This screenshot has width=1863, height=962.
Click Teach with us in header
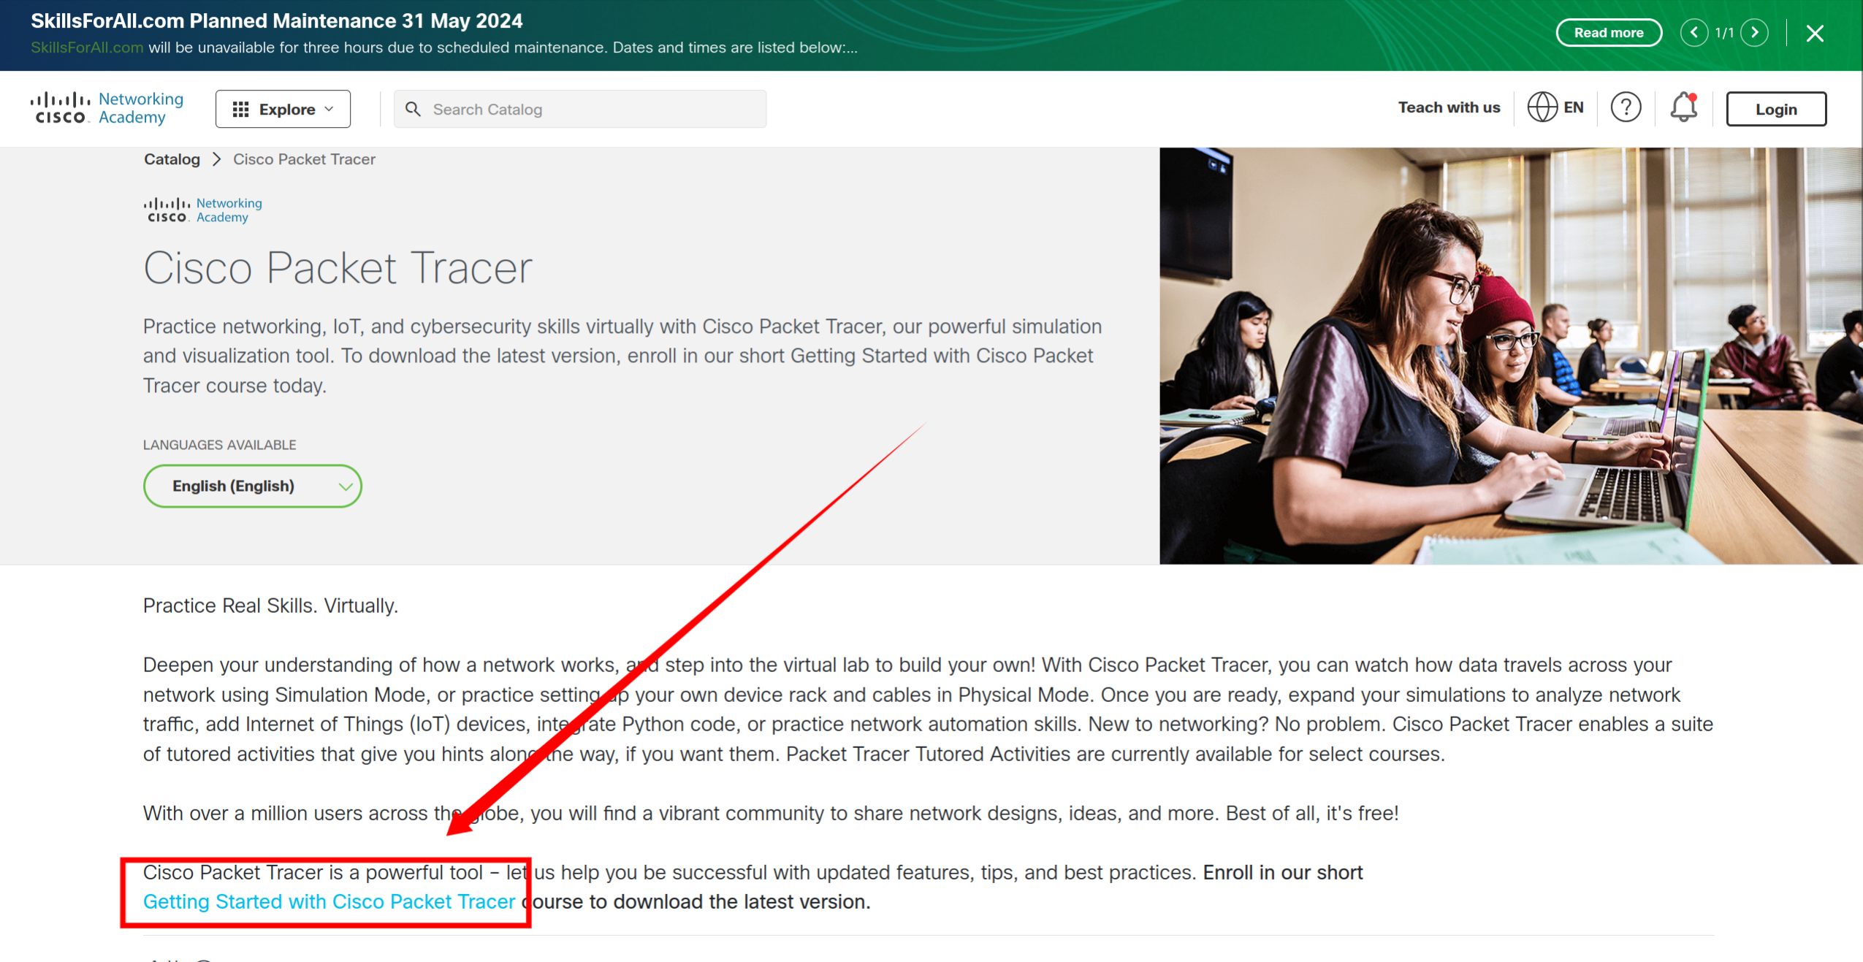coord(1449,108)
